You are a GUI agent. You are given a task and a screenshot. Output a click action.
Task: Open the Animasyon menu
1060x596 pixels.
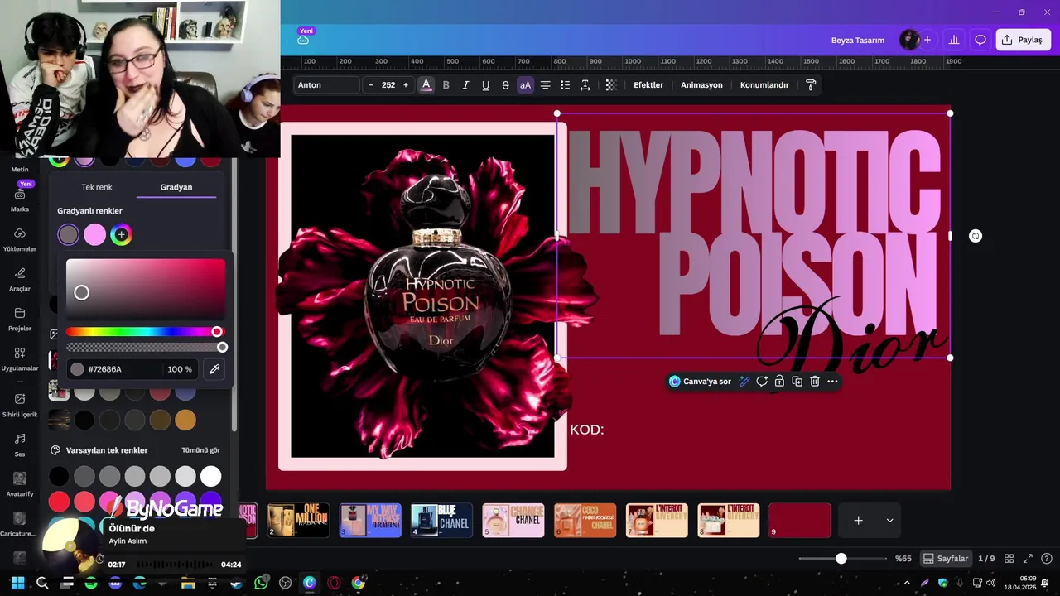(x=701, y=85)
